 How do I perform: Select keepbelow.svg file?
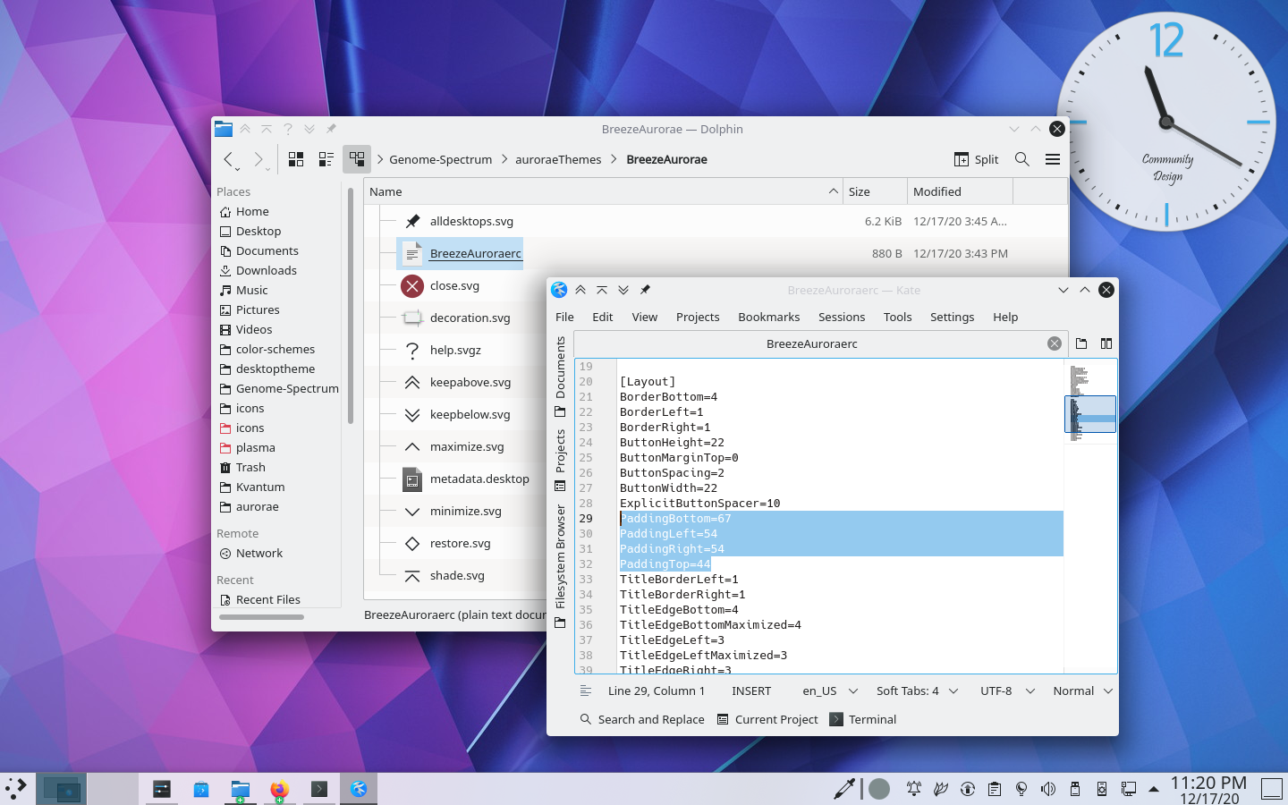pos(470,414)
